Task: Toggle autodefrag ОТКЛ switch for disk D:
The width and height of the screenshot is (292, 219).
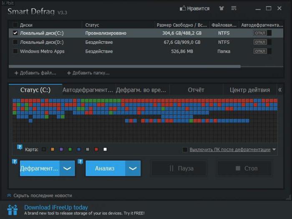Action: [262, 42]
